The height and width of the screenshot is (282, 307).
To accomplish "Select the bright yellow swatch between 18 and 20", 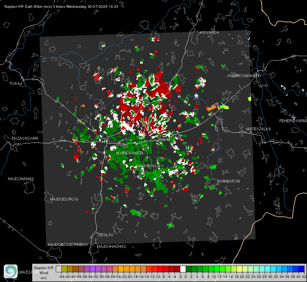I will point(240,269).
